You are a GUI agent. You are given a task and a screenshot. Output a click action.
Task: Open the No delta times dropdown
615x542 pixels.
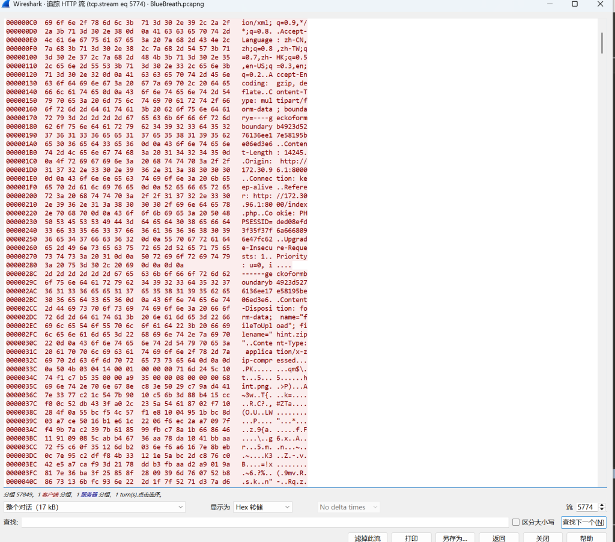point(348,507)
